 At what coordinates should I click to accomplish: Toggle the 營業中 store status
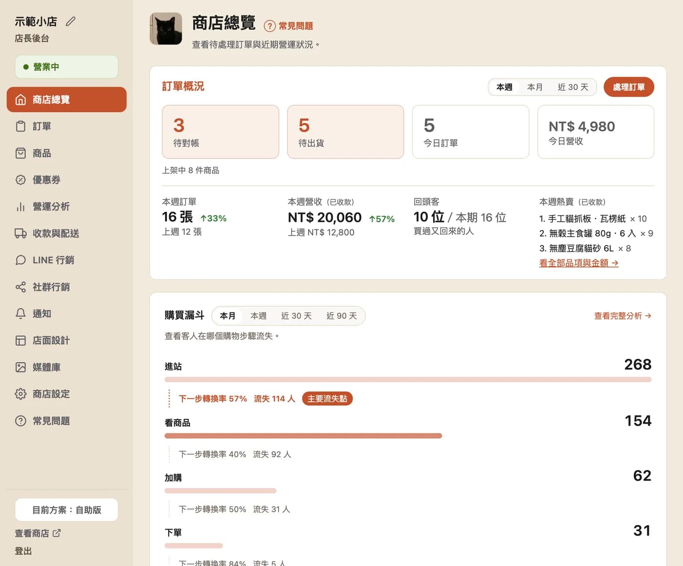click(66, 67)
